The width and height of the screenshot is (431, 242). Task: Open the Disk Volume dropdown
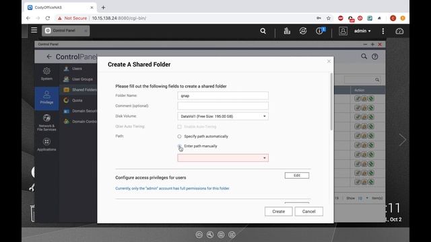(x=223, y=116)
